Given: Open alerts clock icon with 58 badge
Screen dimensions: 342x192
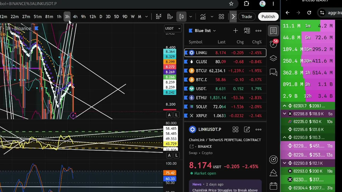Looking at the screenshot, I should (x=273, y=44).
